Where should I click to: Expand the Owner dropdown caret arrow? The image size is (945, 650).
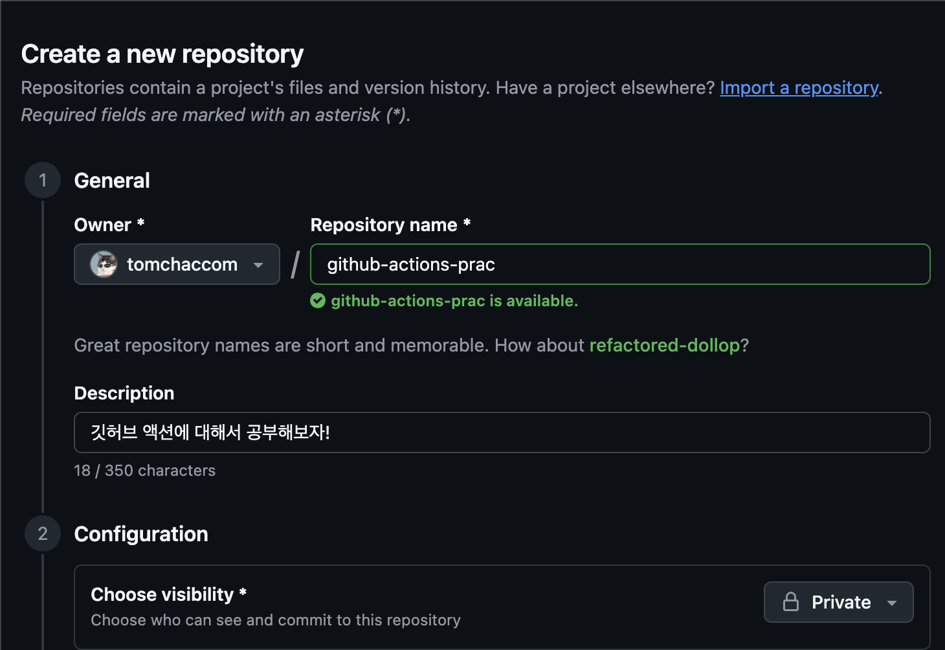258,265
